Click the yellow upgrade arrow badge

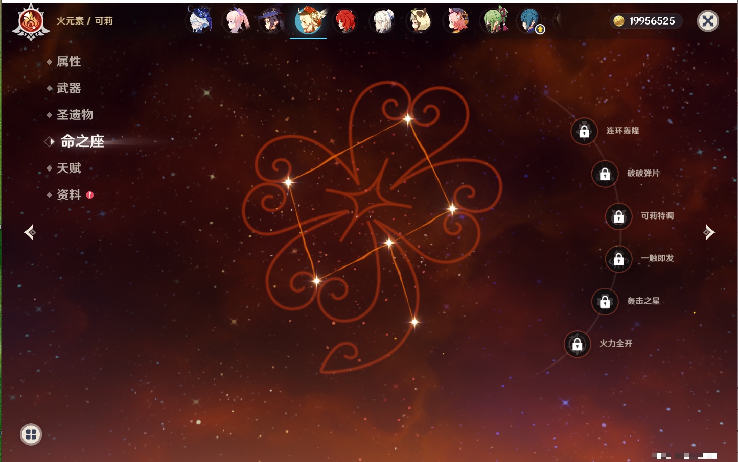click(540, 30)
